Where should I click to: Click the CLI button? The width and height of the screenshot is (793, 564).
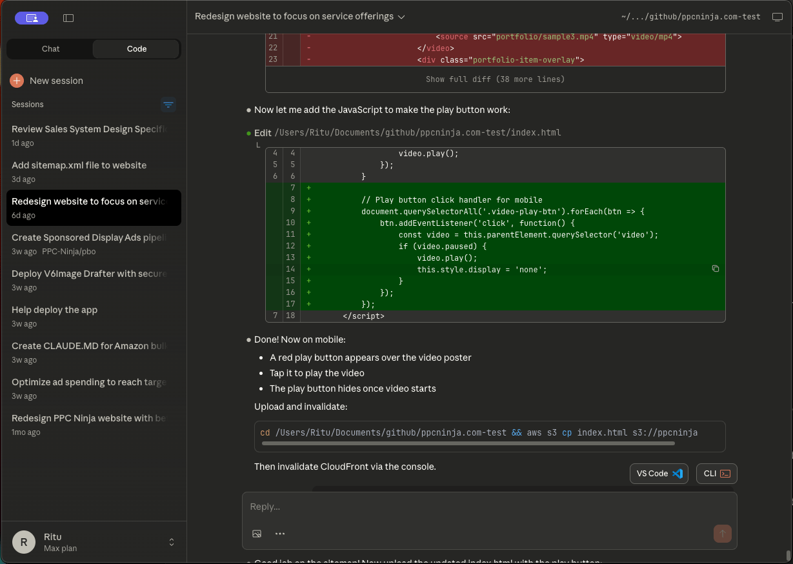(716, 474)
